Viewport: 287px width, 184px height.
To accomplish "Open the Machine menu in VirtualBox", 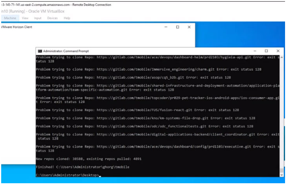I will 10,18.
